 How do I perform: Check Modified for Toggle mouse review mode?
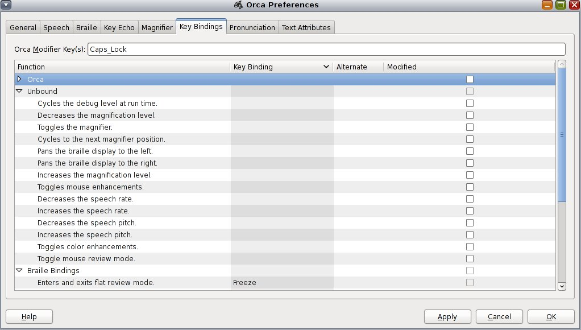point(470,258)
